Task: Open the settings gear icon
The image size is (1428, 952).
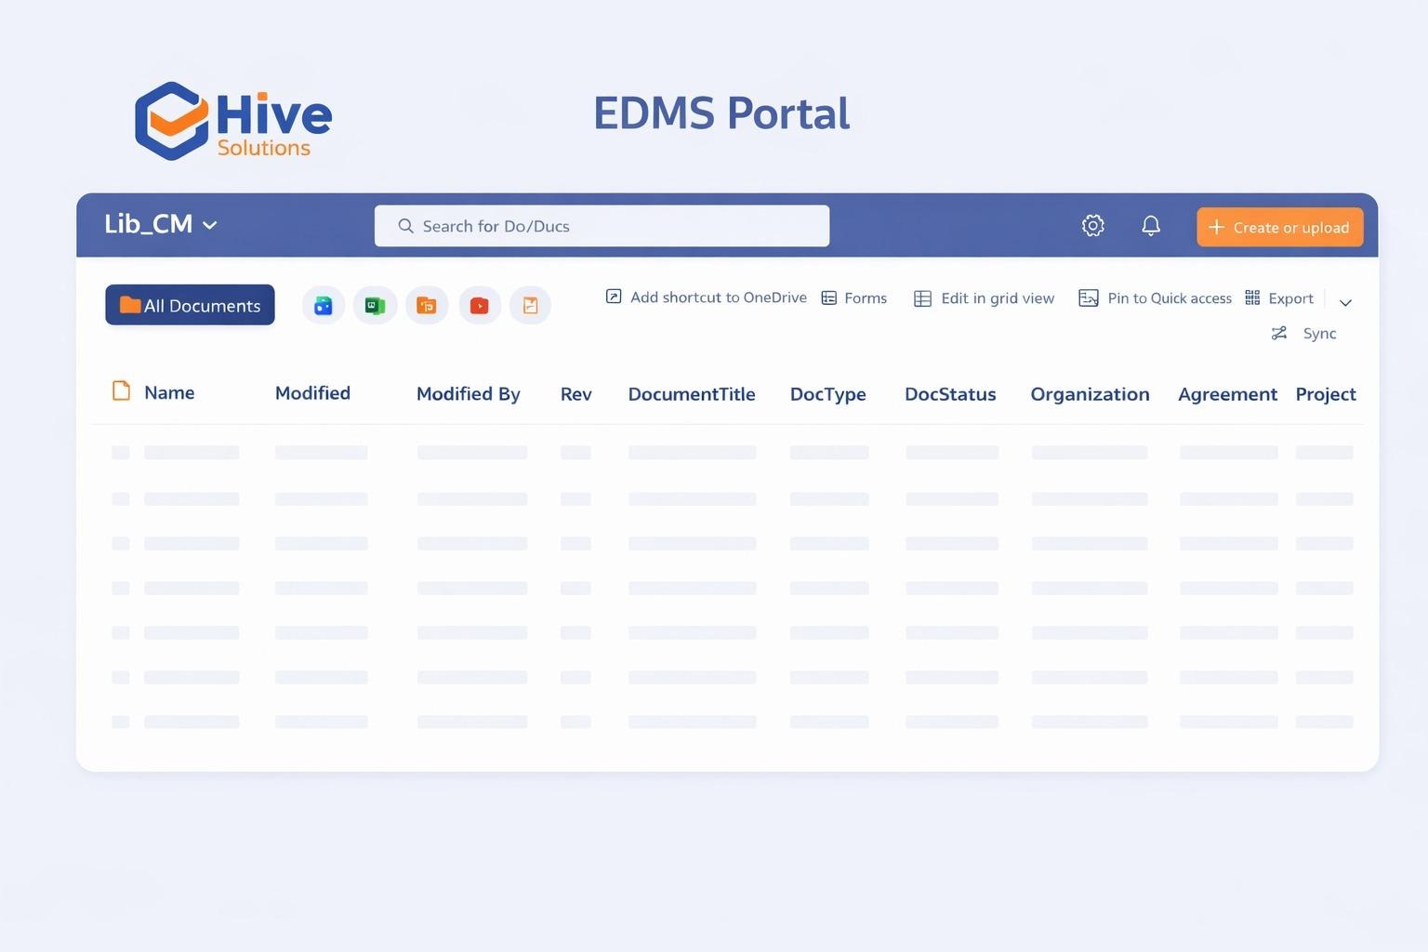Action: coord(1092,226)
